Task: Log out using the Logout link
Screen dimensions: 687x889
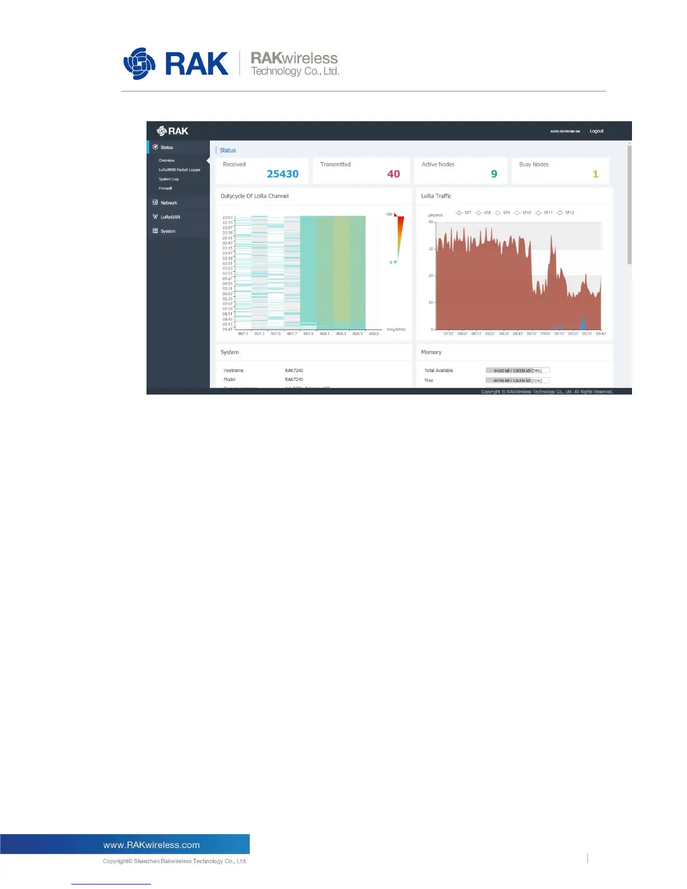Action: pyautogui.click(x=597, y=131)
